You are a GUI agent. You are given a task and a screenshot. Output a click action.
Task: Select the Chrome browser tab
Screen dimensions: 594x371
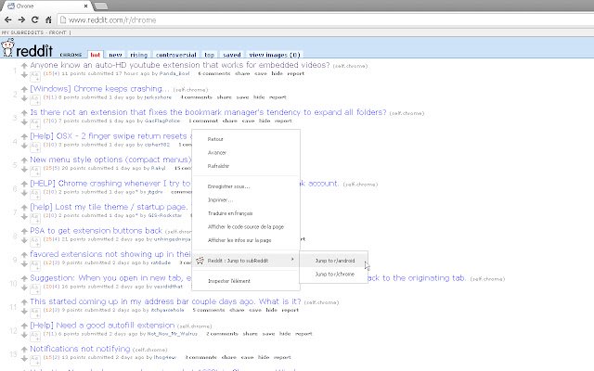[47, 6]
